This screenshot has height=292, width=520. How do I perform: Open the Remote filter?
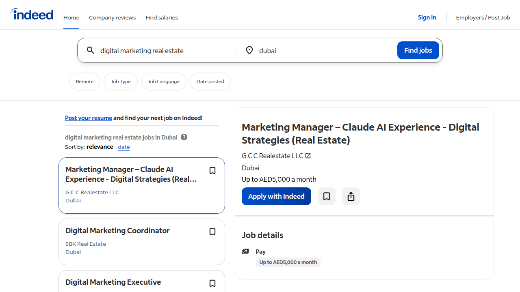85,82
